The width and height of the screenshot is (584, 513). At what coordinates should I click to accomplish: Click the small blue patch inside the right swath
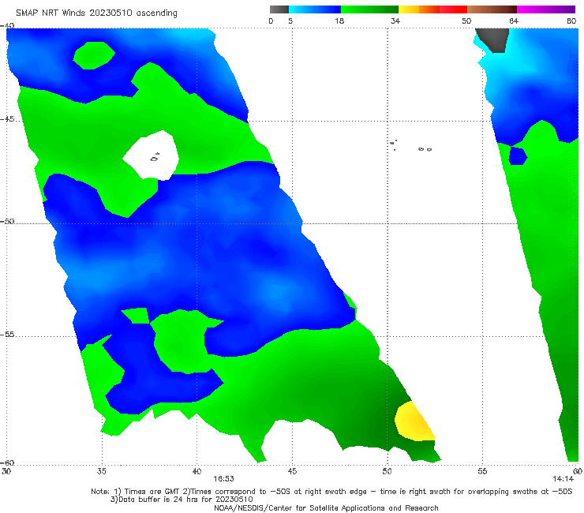(x=518, y=155)
